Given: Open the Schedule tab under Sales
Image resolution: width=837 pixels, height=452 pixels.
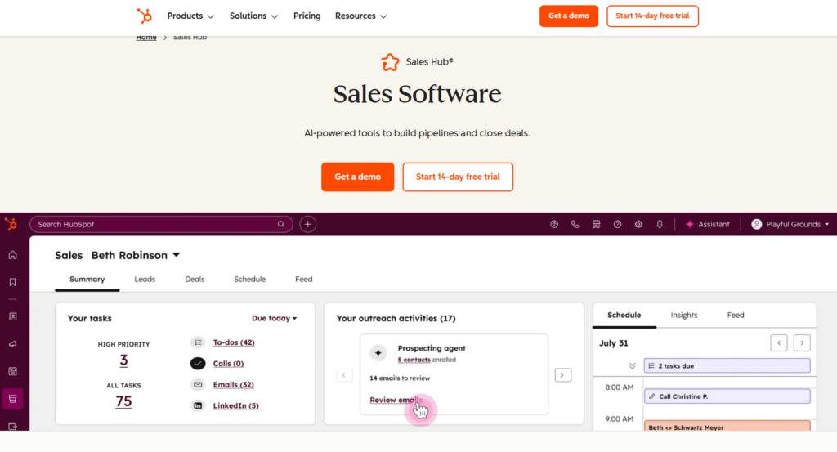Looking at the screenshot, I should click(250, 279).
